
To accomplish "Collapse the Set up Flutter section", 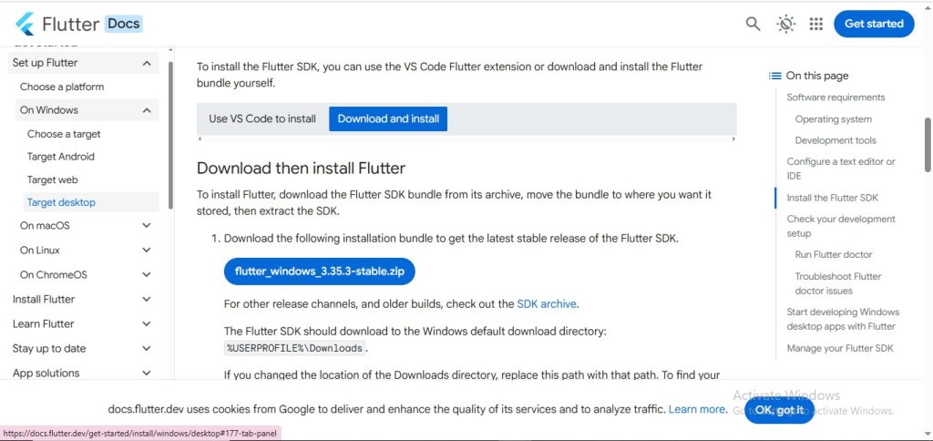I will (x=147, y=63).
